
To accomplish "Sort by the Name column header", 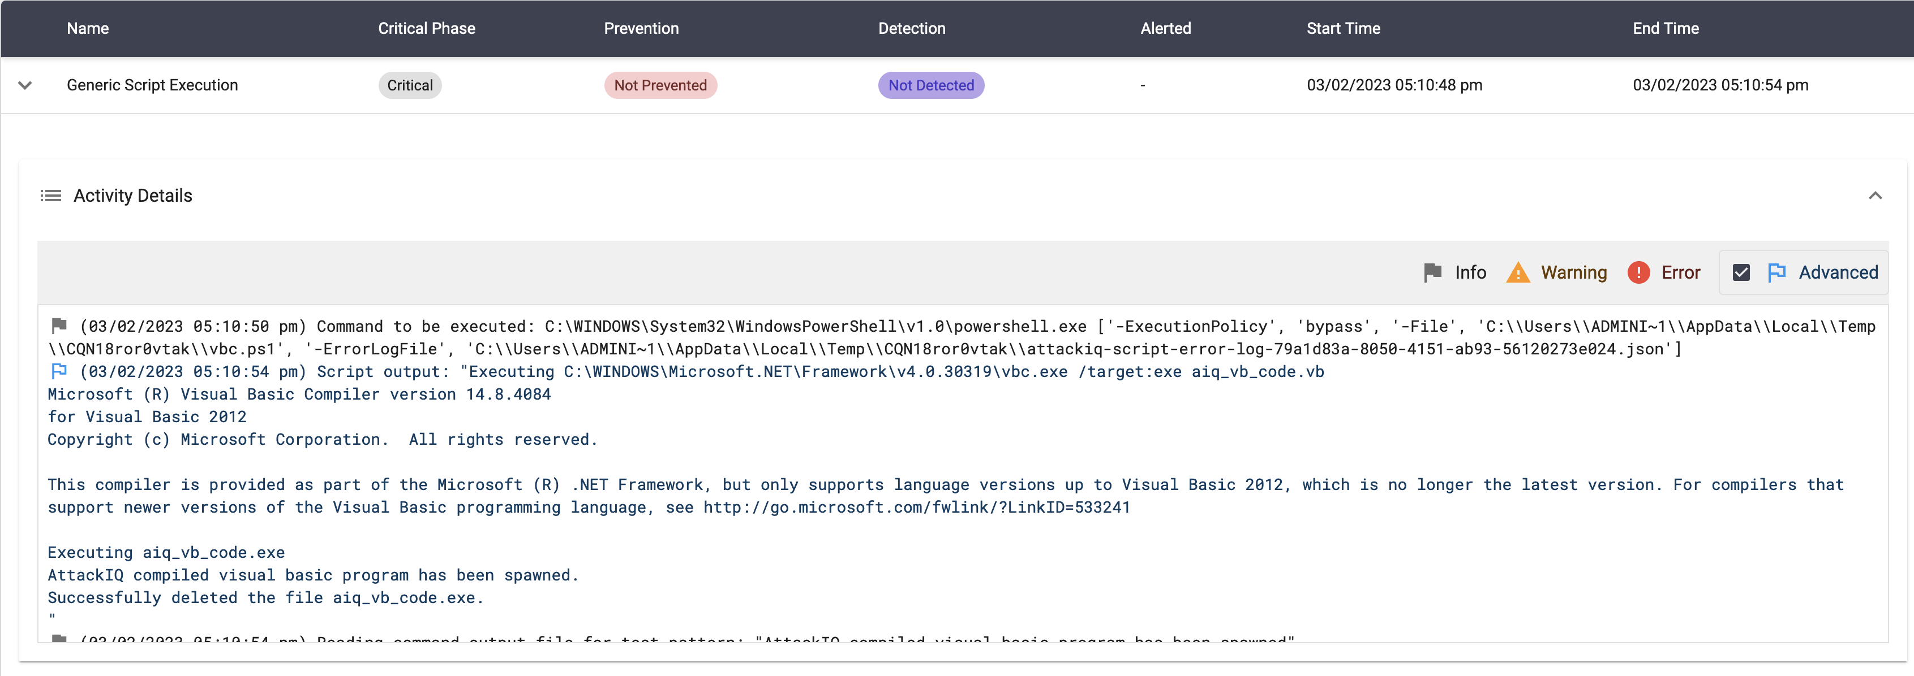I will coord(88,28).
